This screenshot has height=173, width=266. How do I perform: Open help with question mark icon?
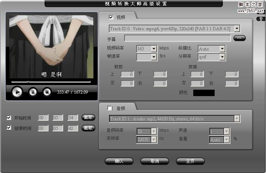[x=261, y=19]
